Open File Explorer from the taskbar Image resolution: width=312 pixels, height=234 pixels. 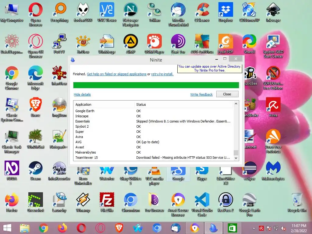(x=24, y=228)
